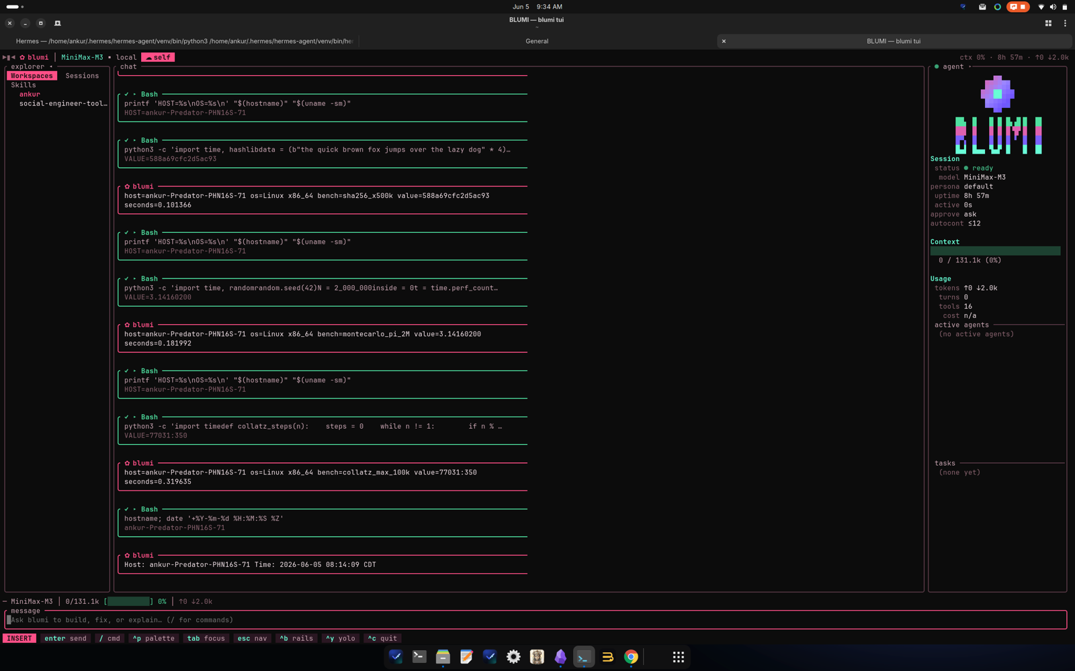The image size is (1075, 671).
Task: Click the blumi flower icon on collatz result
Action: pos(127,463)
